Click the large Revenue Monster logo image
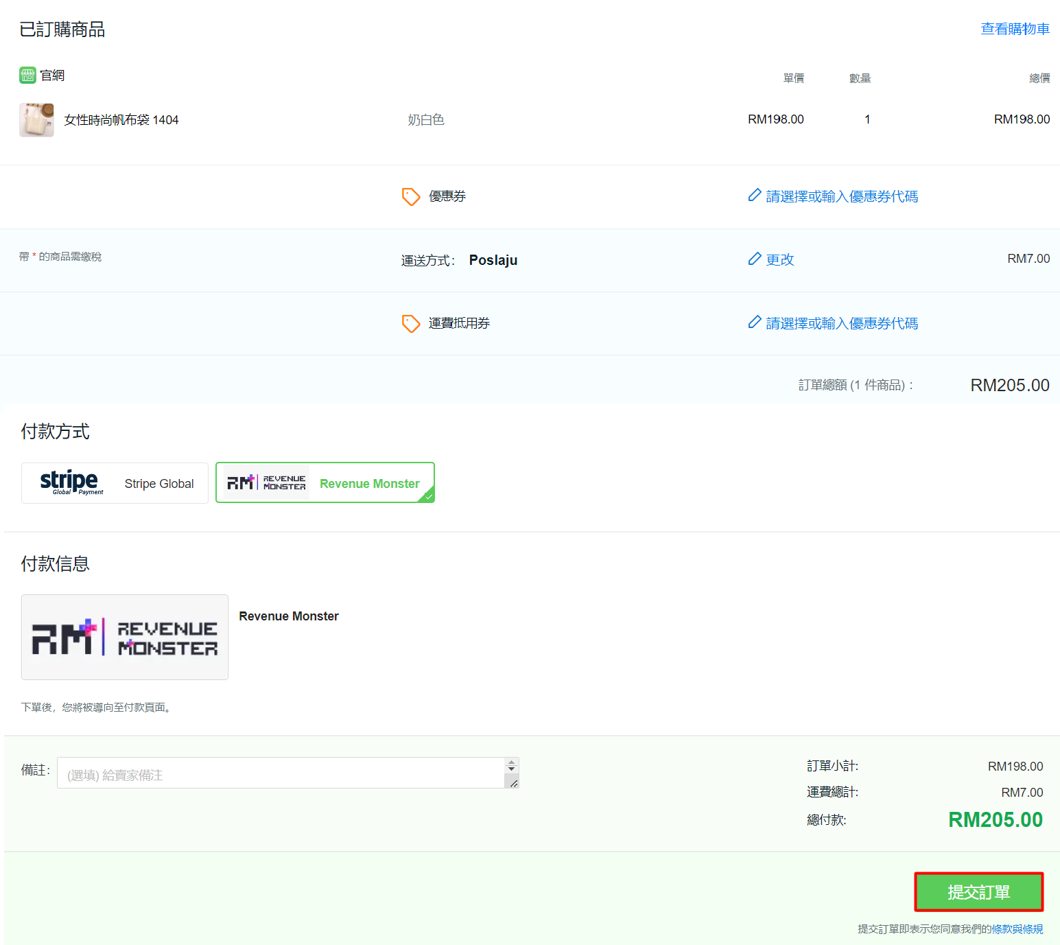The height and width of the screenshot is (945, 1060). point(125,637)
